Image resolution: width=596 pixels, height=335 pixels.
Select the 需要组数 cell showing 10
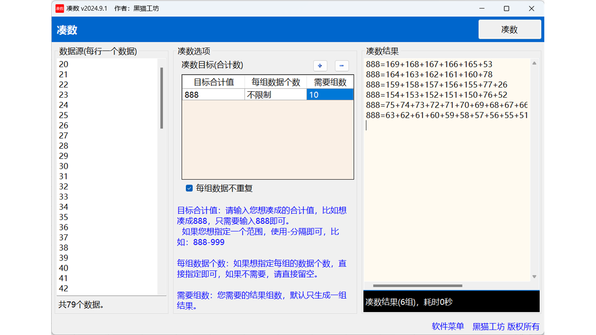[x=330, y=94]
